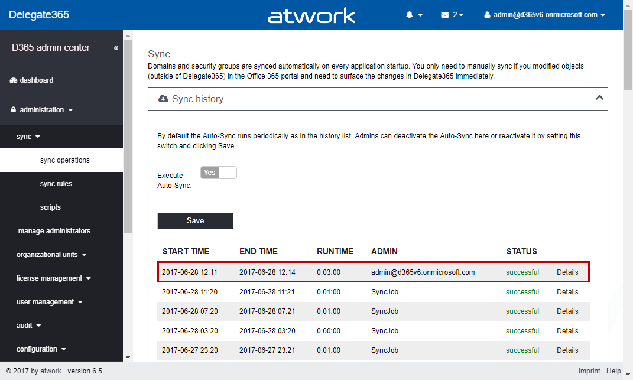This screenshot has height=380, width=633.
Task: Click runtime 0:03:00 cell
Action: click(x=328, y=272)
